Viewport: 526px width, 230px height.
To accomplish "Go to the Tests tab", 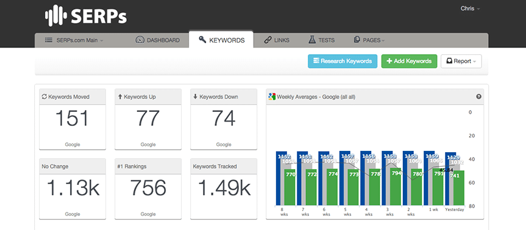I will point(321,40).
